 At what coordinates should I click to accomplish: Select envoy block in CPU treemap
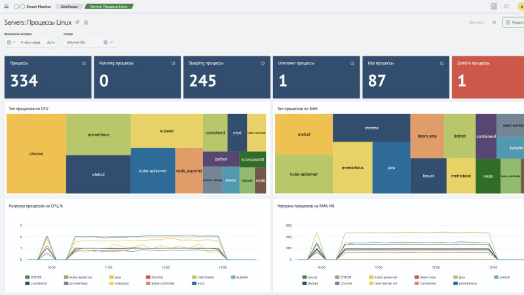coord(231,180)
